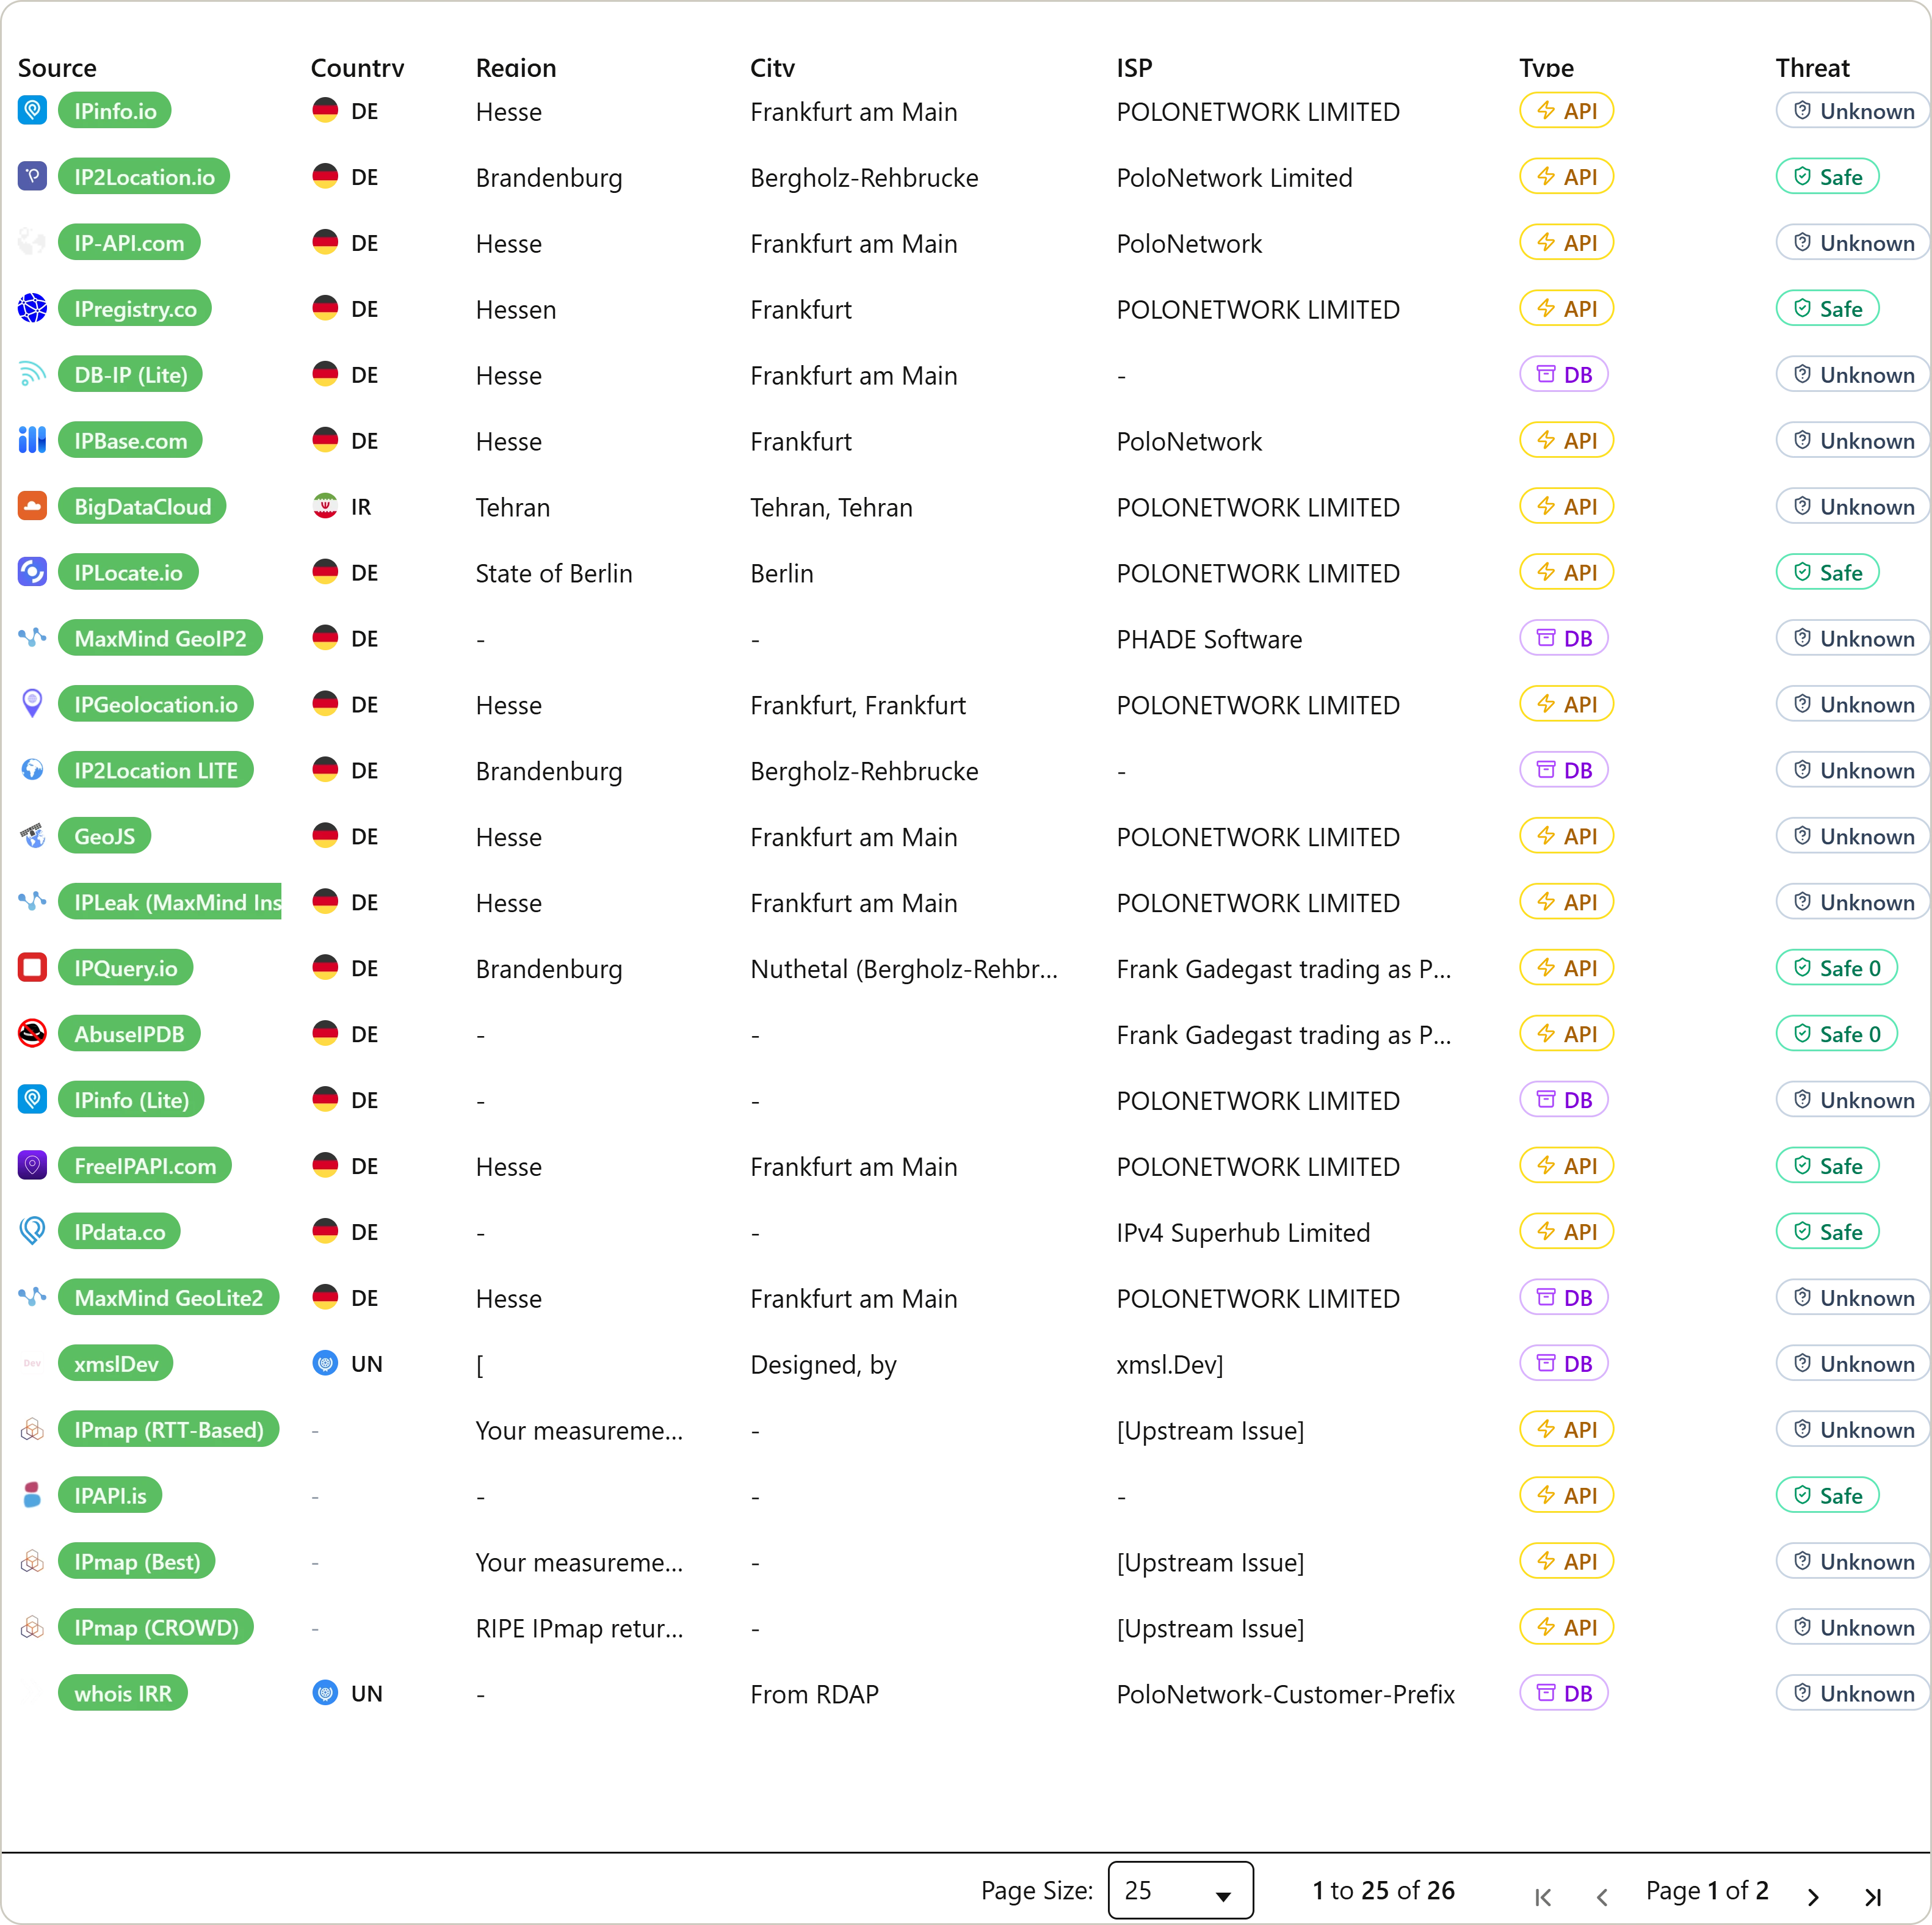
Task: Click "Hessen" region cell for IPregistry.co
Action: point(515,309)
